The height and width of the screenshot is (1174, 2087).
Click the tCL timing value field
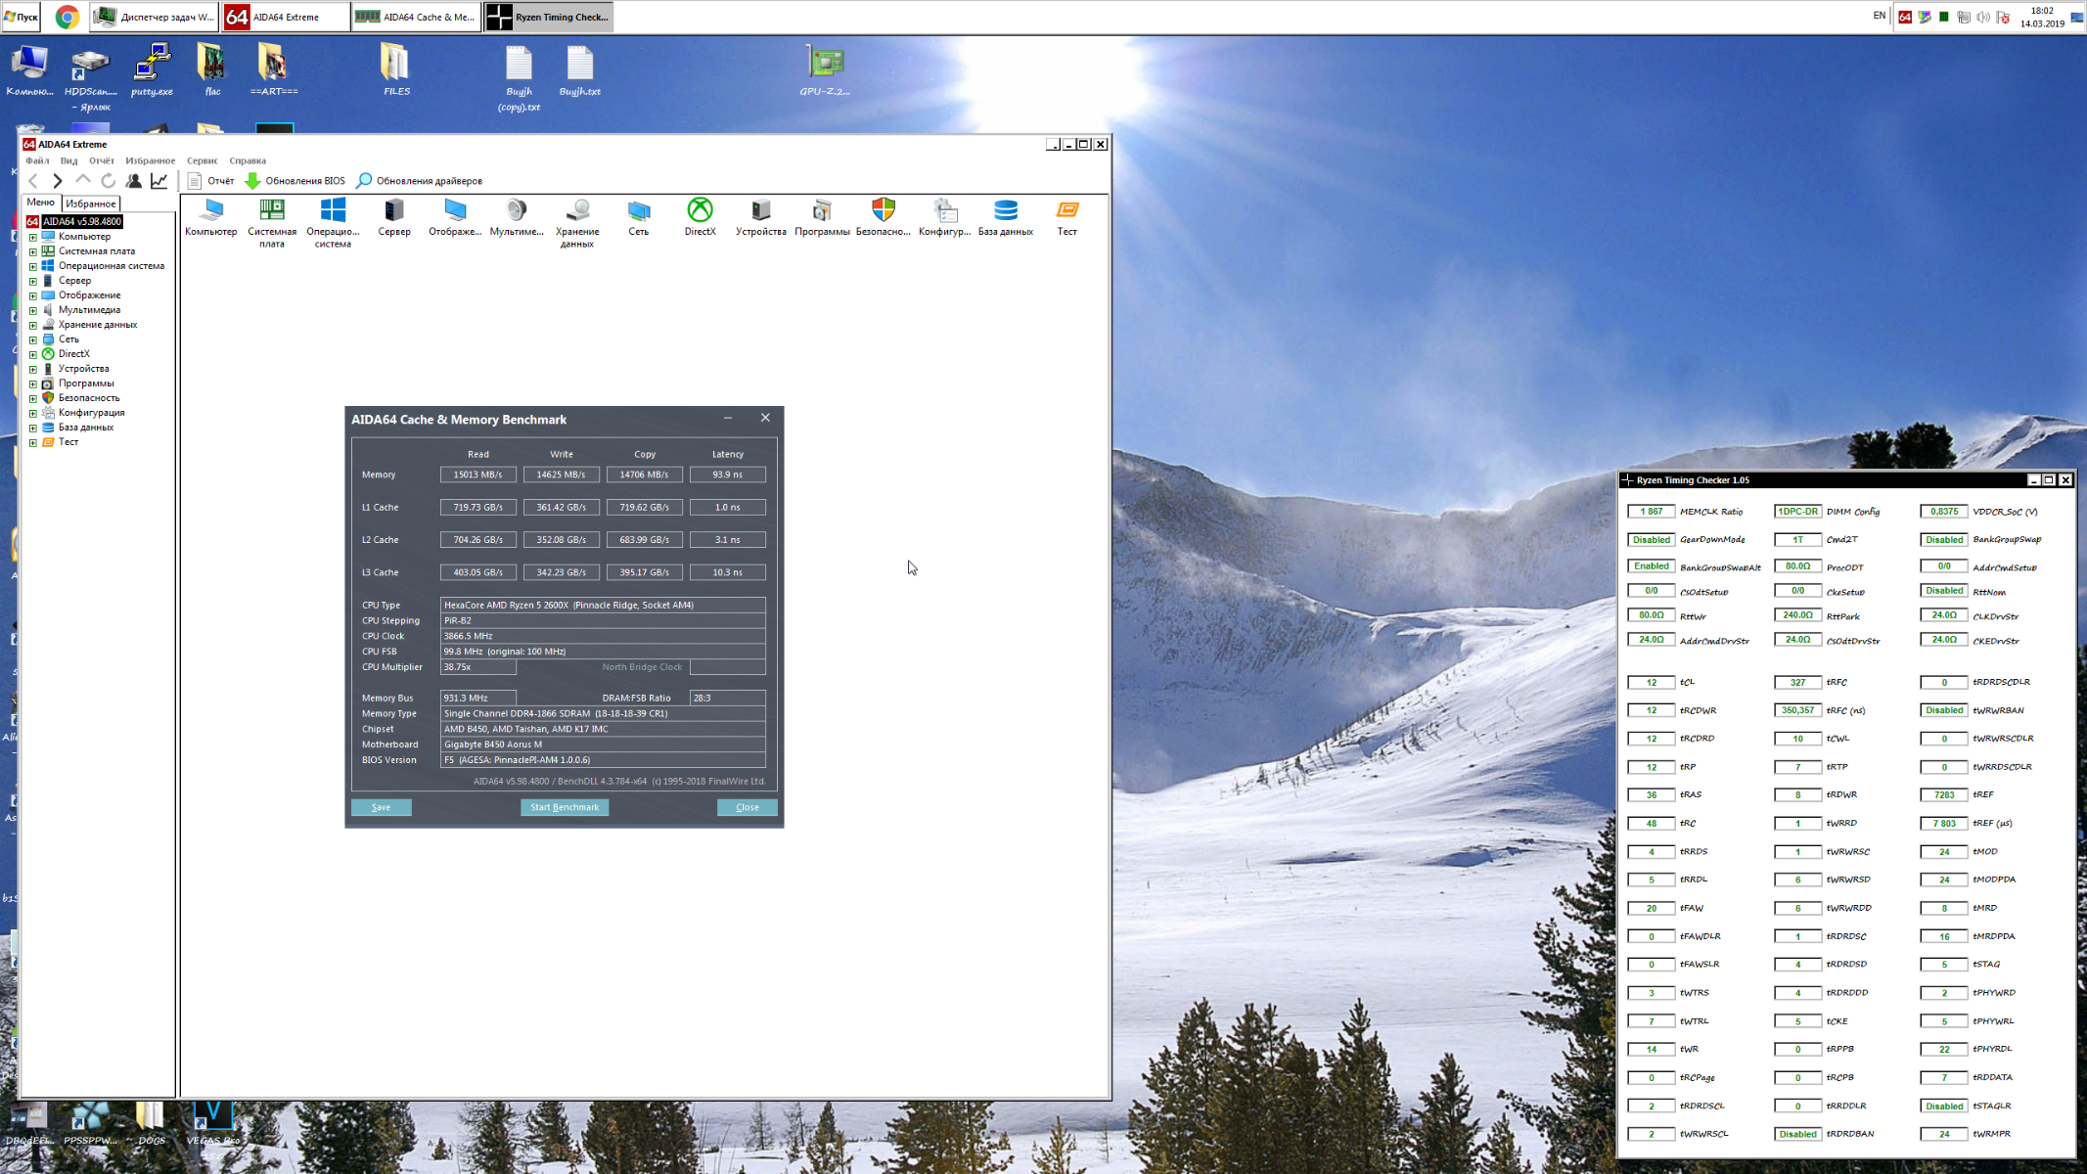click(x=1650, y=683)
